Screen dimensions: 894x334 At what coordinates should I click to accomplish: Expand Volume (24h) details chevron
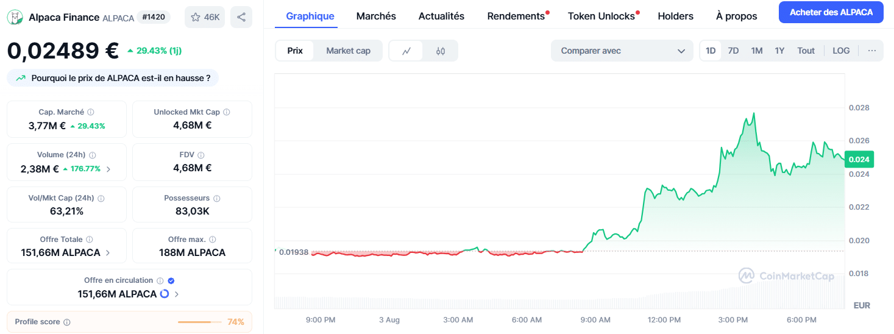tap(108, 169)
